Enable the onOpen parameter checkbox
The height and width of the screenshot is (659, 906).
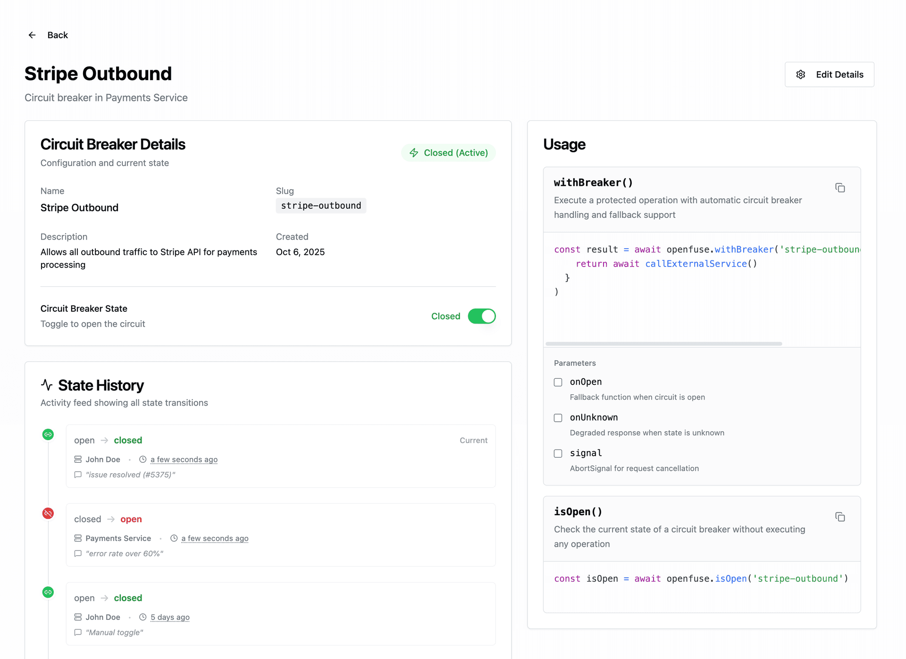coord(558,382)
